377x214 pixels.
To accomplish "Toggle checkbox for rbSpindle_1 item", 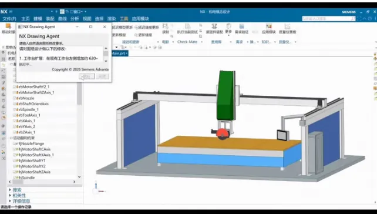I will (x=15, y=109).
